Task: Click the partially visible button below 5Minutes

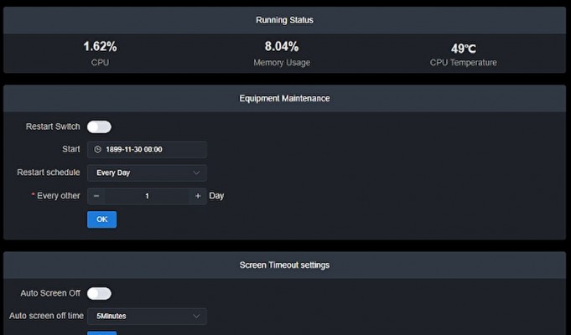Action: [x=102, y=332]
